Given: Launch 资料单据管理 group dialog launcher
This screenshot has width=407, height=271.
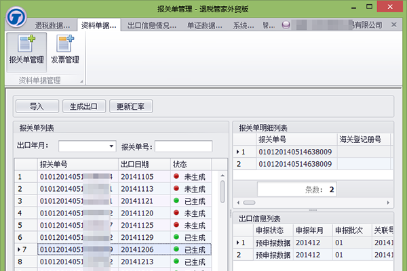Looking at the screenshot, I should point(81,81).
